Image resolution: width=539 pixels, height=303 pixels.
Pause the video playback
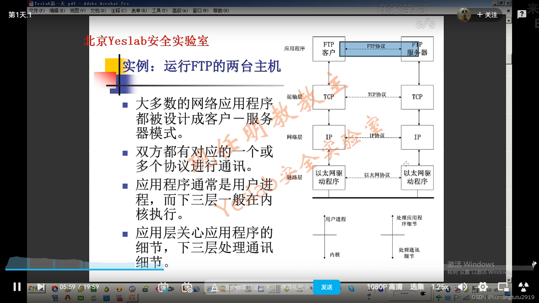[17, 287]
